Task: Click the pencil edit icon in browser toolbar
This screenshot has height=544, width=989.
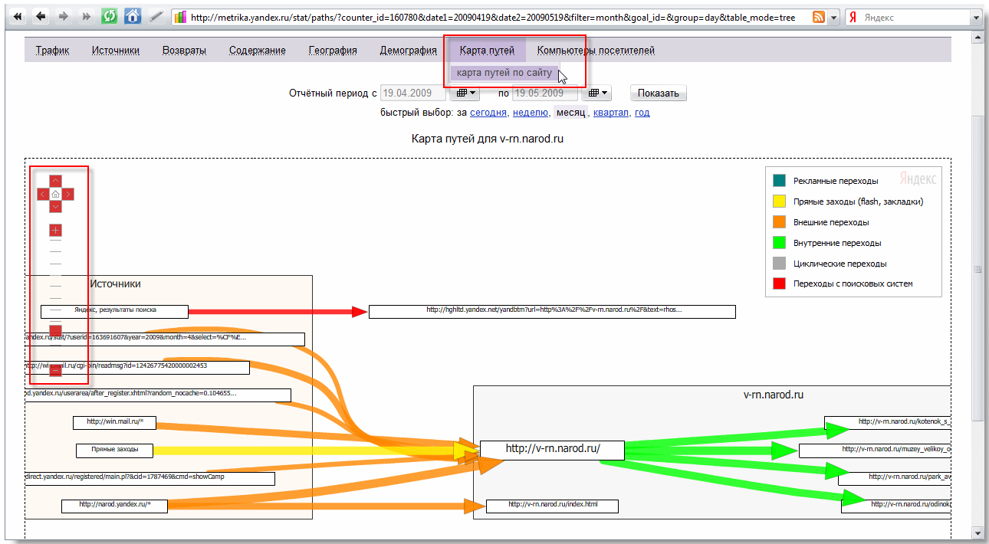Action: tap(156, 16)
